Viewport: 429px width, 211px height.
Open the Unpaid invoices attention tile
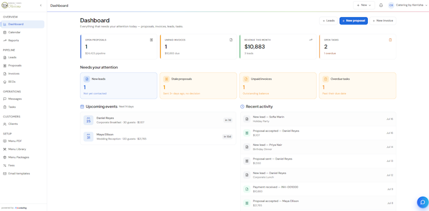[278, 86]
